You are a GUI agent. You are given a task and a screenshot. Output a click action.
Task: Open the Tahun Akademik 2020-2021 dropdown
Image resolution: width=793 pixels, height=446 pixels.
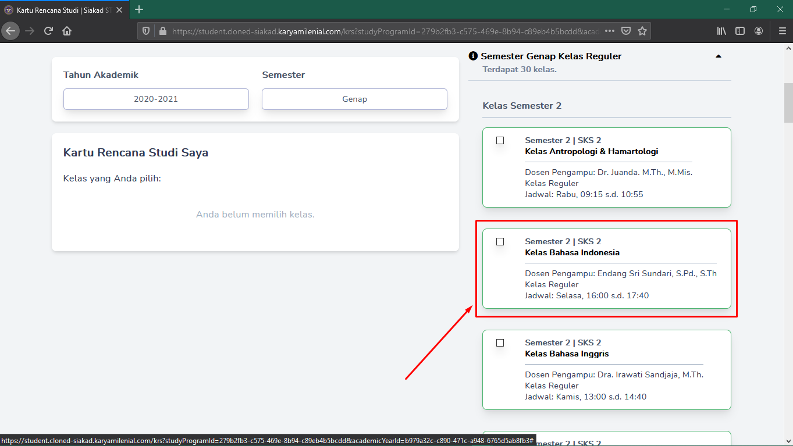click(x=156, y=99)
